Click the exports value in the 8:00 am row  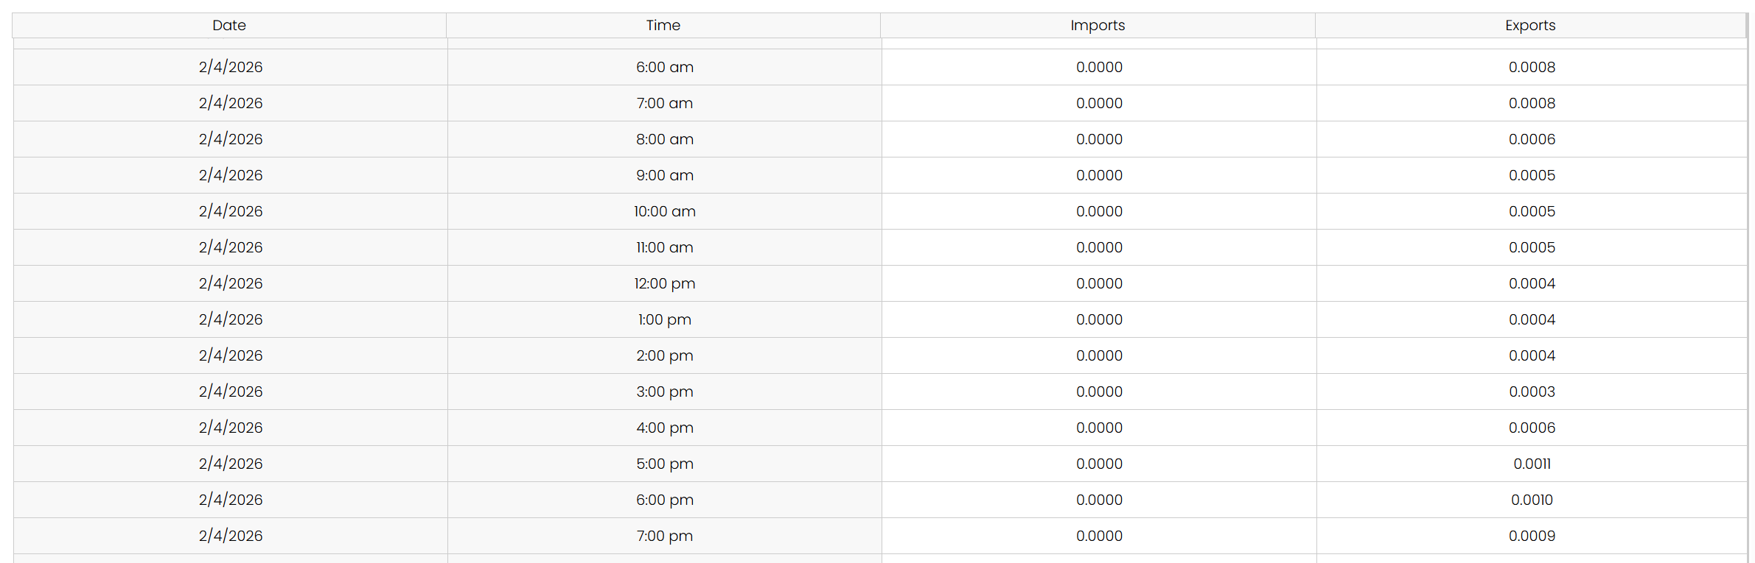pyautogui.click(x=1532, y=139)
